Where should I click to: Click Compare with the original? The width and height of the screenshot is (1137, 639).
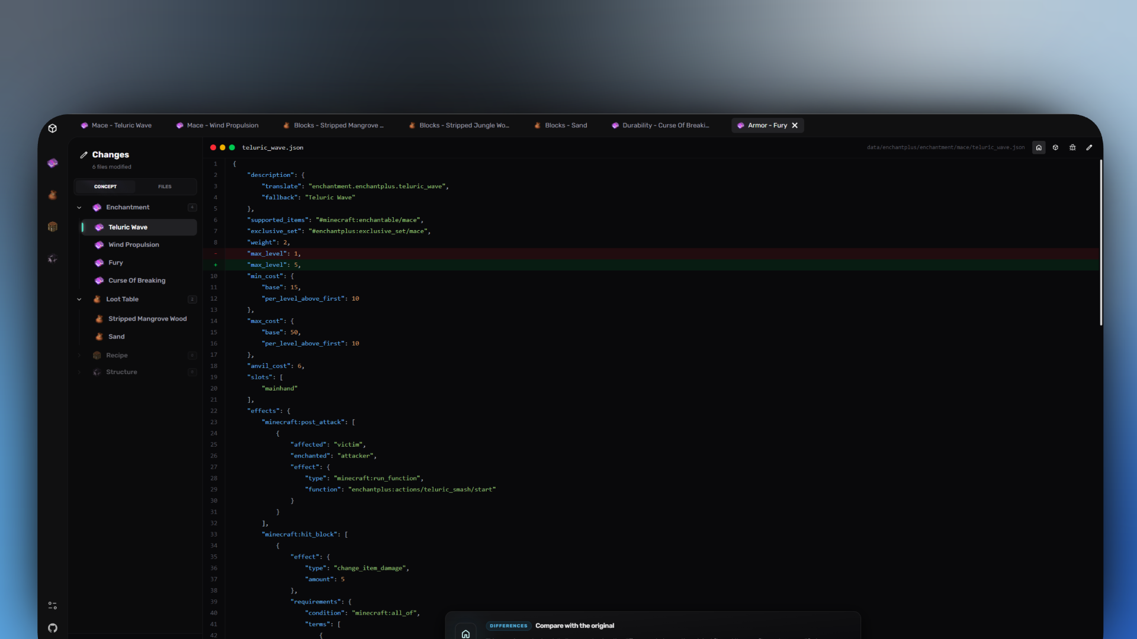574,625
